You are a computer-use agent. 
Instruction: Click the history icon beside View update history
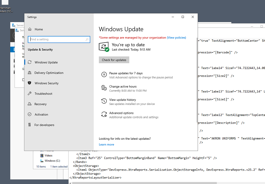pyautogui.click(x=104, y=101)
